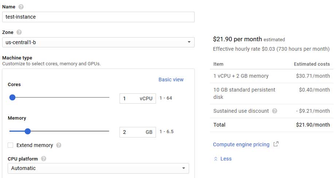Open the Zone dropdown us-central1-b
The image size is (336, 178).
pos(98,42)
